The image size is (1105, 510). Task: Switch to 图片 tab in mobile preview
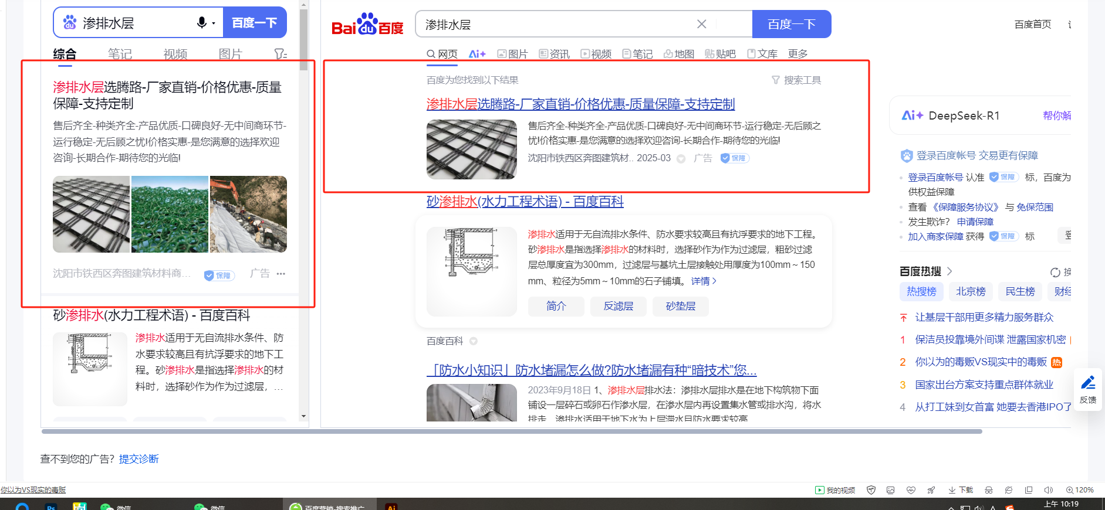(x=230, y=55)
